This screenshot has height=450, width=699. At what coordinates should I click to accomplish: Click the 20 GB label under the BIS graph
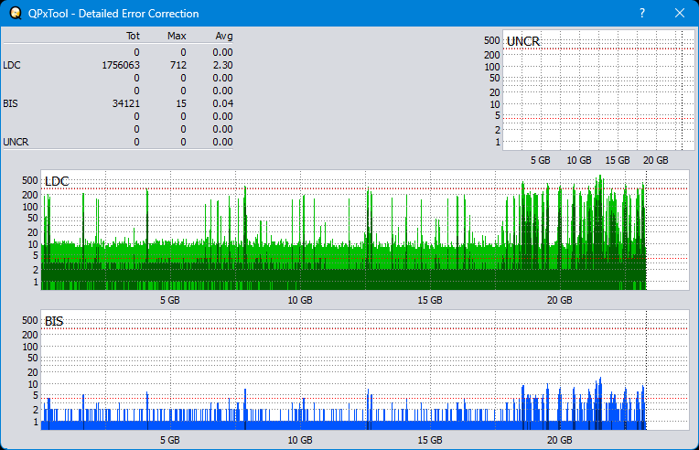[x=559, y=440]
